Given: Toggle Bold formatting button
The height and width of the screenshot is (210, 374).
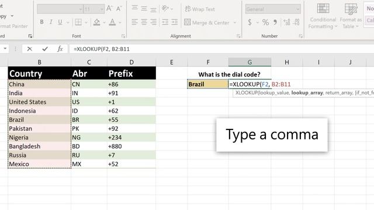Looking at the screenshot, I should tap(41, 22).
